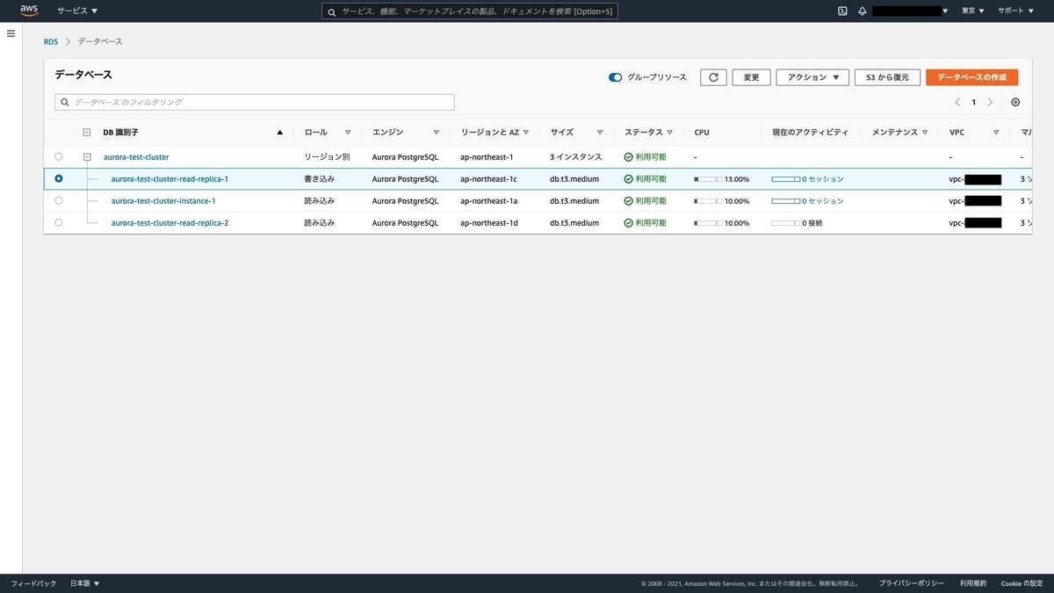1054x593 pixels.
Task: Click the データベースの作成 button
Action: point(971,77)
